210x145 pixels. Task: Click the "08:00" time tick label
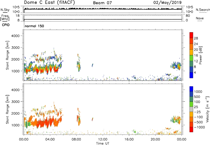point(76,140)
